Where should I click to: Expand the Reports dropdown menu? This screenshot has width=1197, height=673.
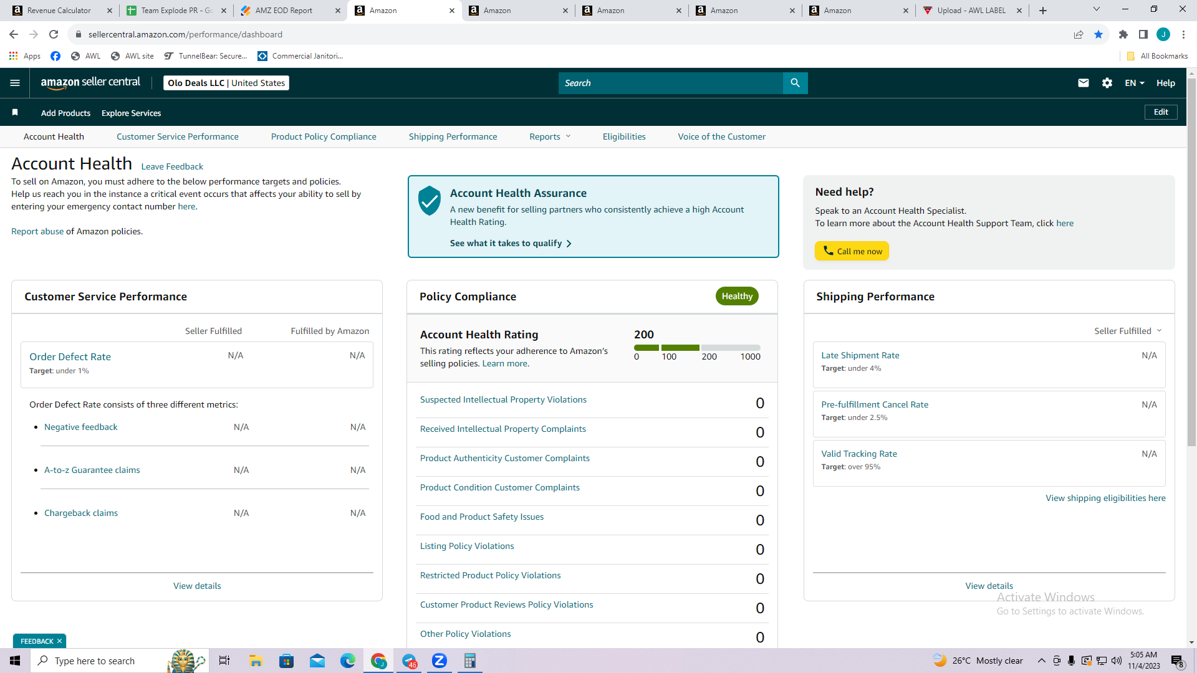[550, 136]
